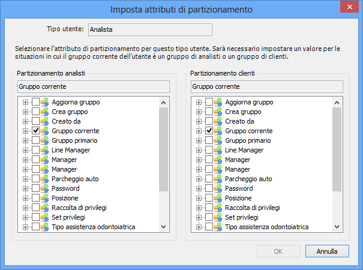363x270 pixels.
Task: Select Gruppo primario label in the clienti tree
Action: (x=248, y=140)
